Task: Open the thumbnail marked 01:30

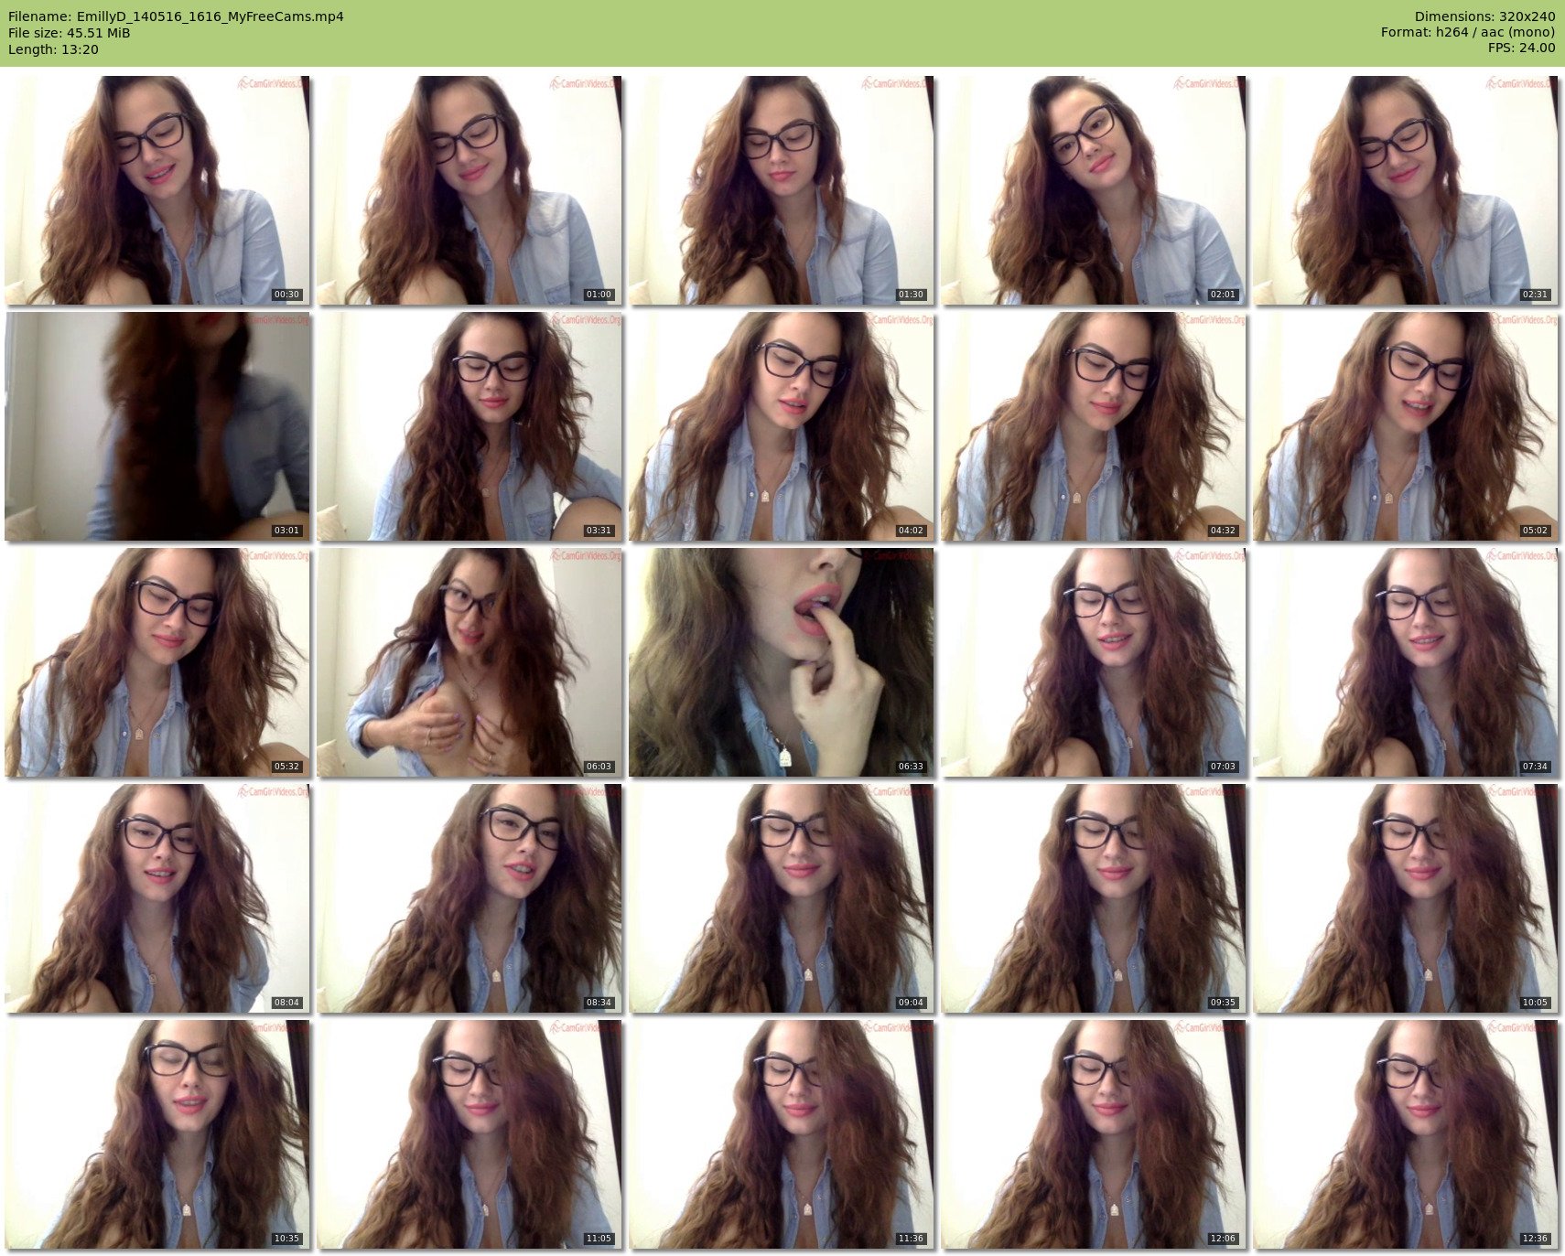Action: pyautogui.click(x=782, y=190)
